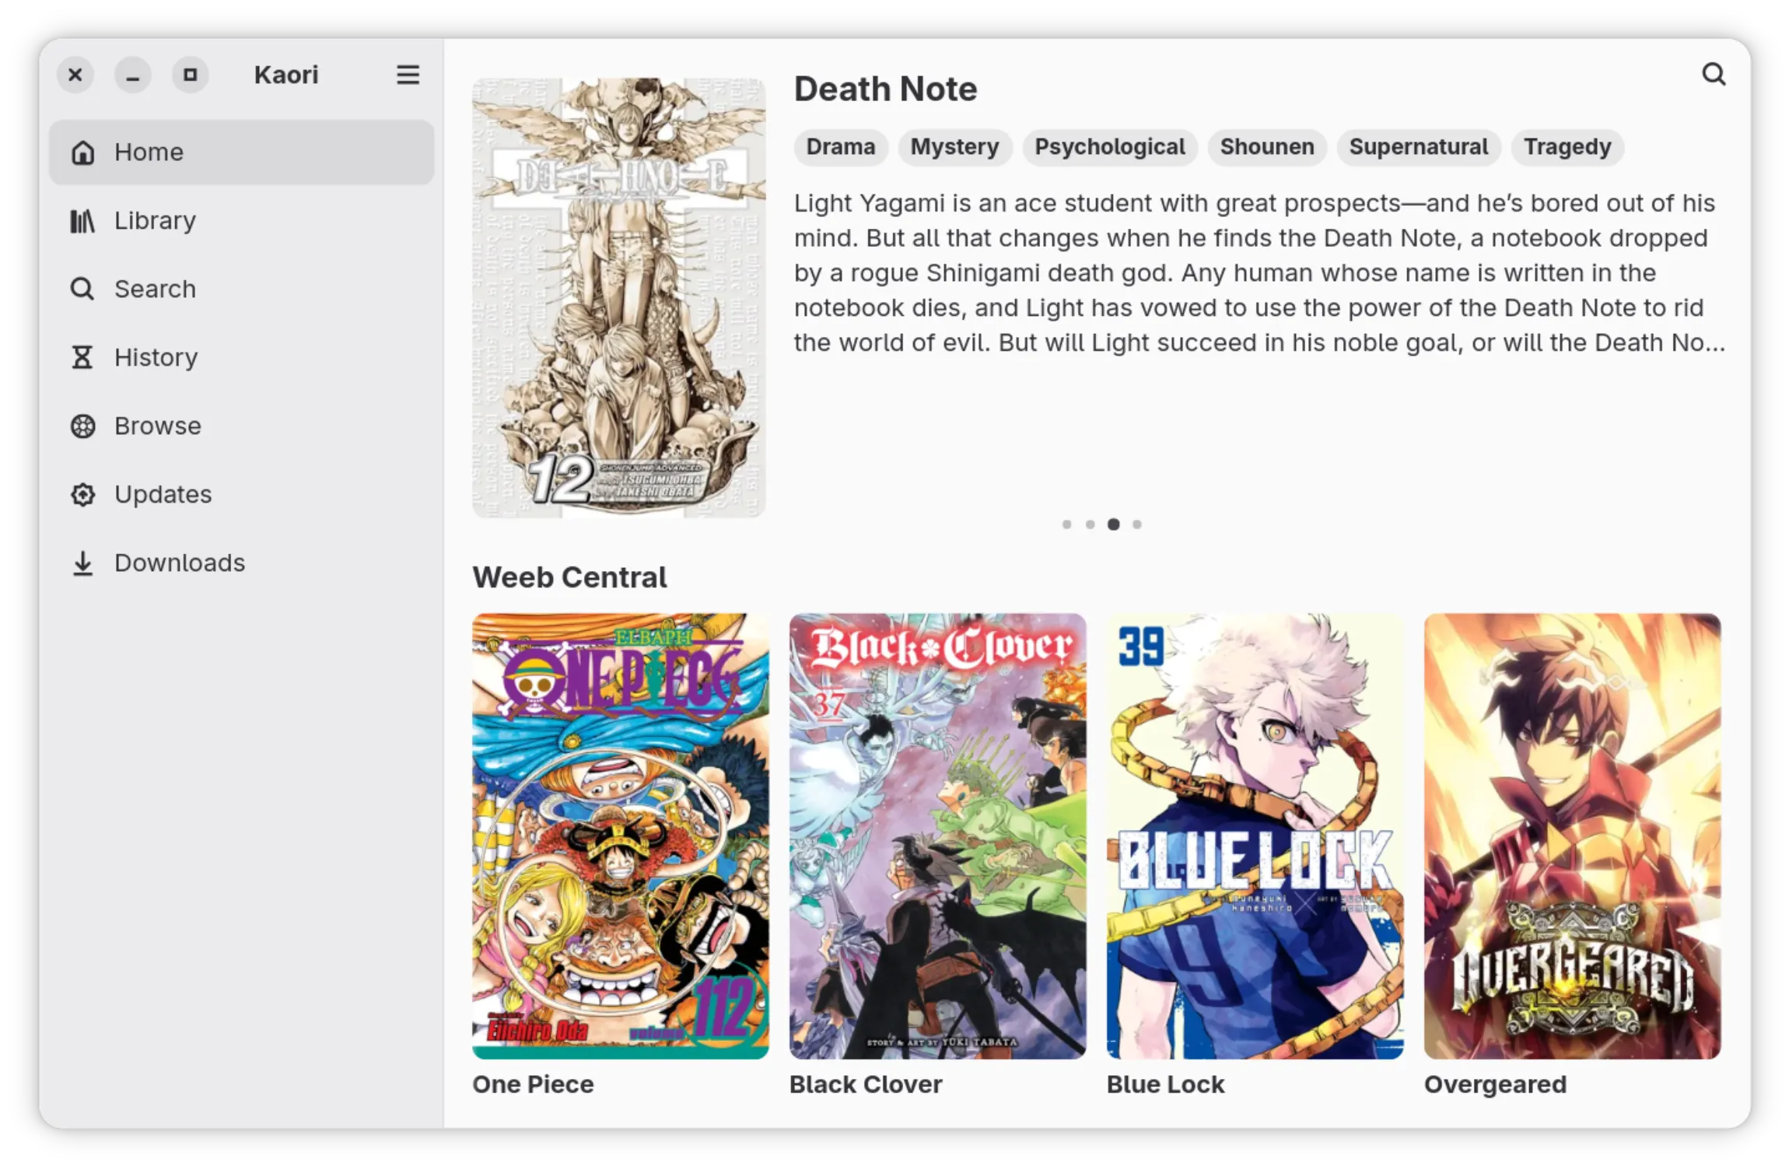Click the Overgeared title text
Image resolution: width=1789 pixels, height=1167 pixels.
pos(1495,1085)
